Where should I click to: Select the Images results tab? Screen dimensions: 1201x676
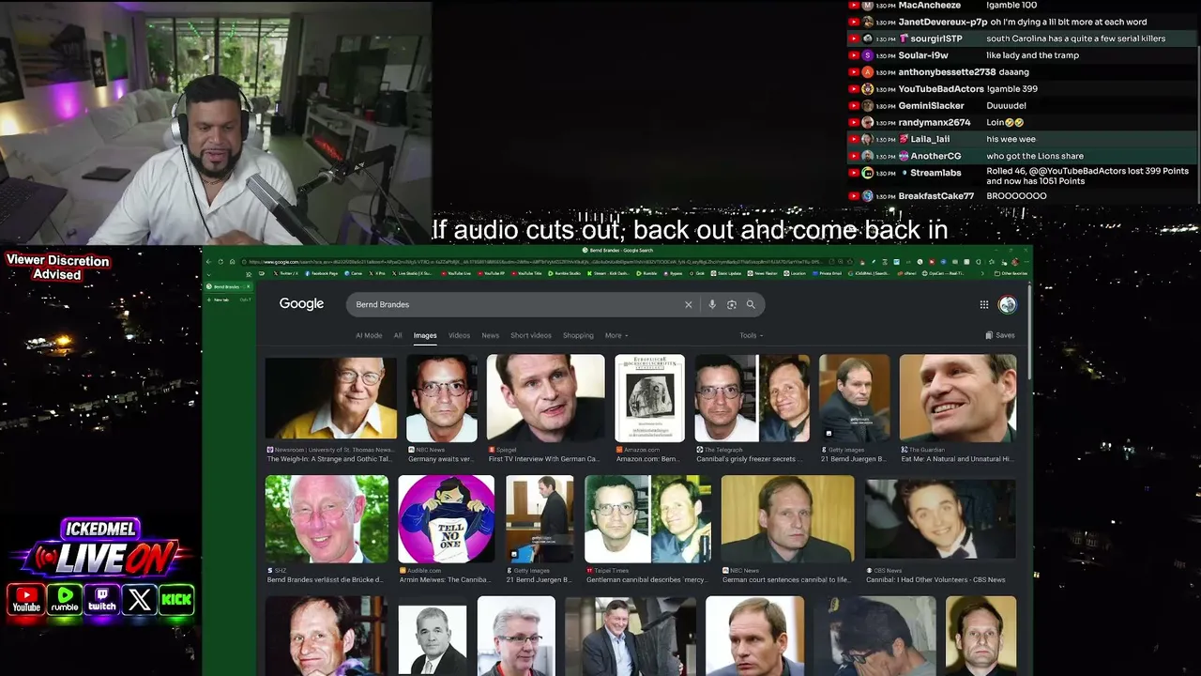click(425, 335)
